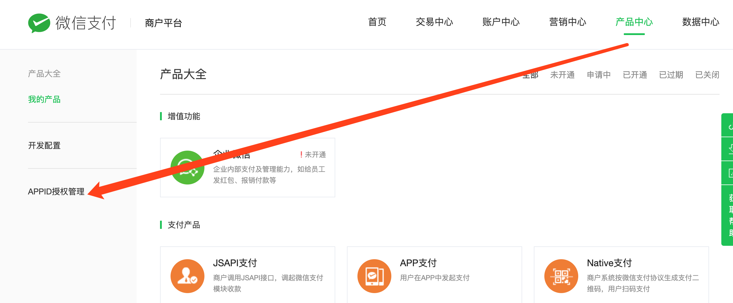Open the APP支付 product title
This screenshot has height=303, width=733.
(x=418, y=263)
